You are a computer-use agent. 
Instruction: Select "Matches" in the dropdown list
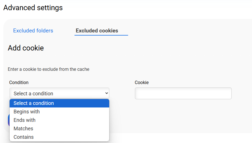pos(23,129)
